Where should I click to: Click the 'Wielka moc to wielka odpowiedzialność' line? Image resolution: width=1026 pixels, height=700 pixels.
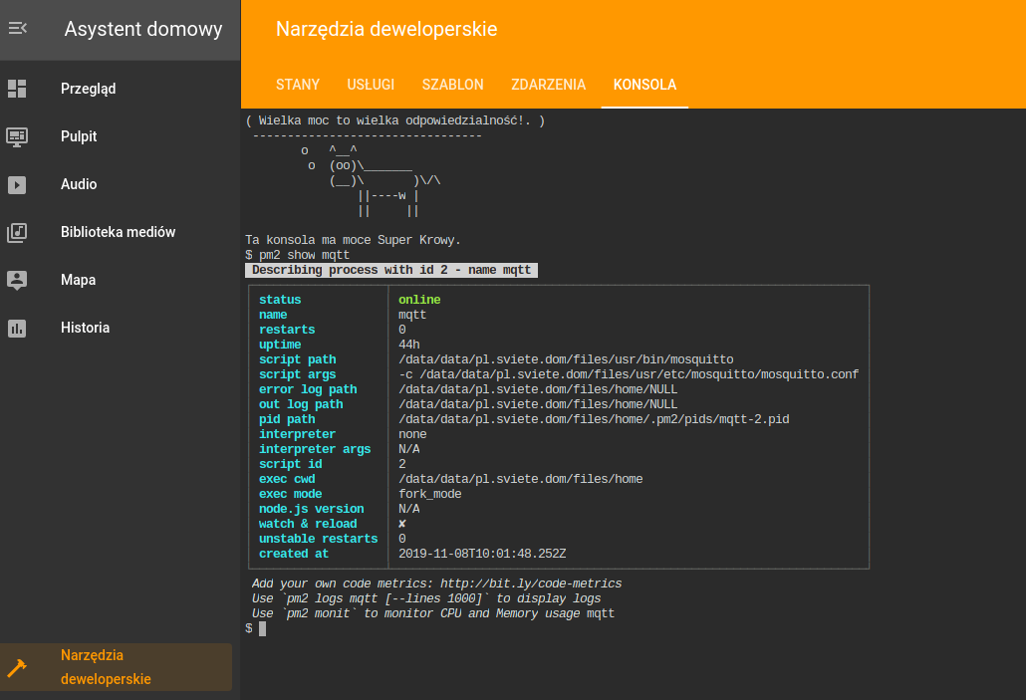394,120
